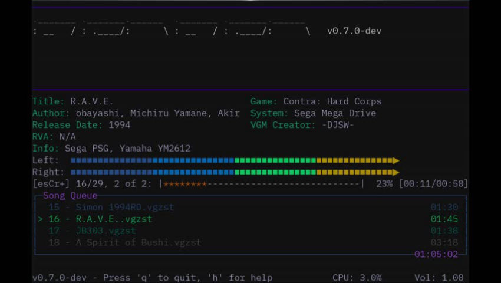Screen dimensions: 501x283
Task: Click the System: label
Action: (x=269, y=113)
